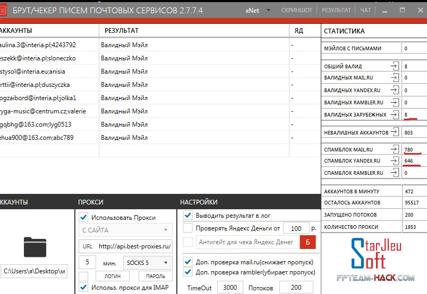The height and width of the screenshot is (294, 427).
Task: Click the Антигейт key input field
Action: 248,242
